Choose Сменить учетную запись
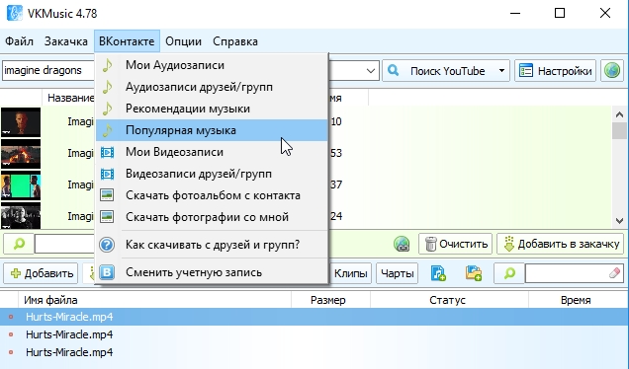 pyautogui.click(x=212, y=272)
